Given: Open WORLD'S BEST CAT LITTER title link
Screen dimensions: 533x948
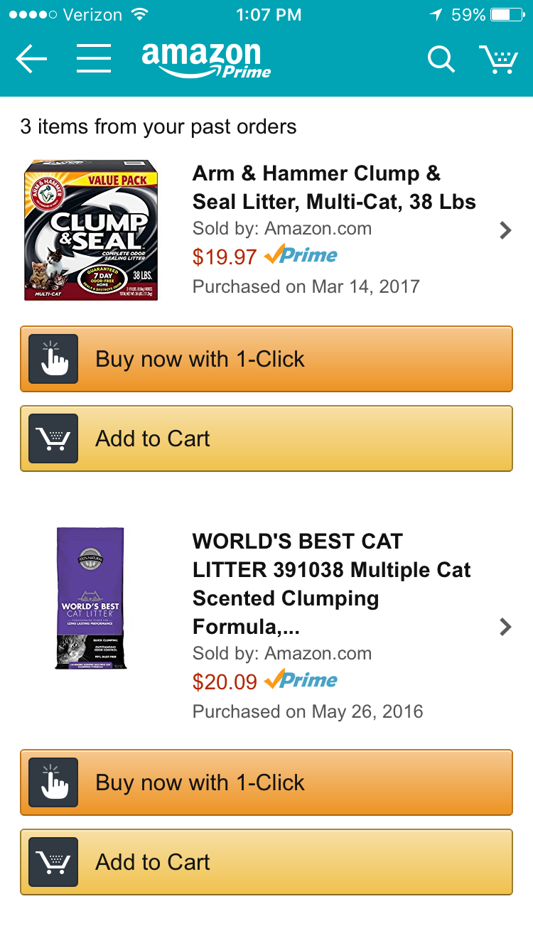Looking at the screenshot, I should (x=332, y=584).
